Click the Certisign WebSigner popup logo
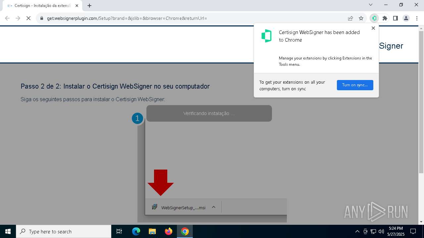This screenshot has height=238, width=424. tap(267, 36)
